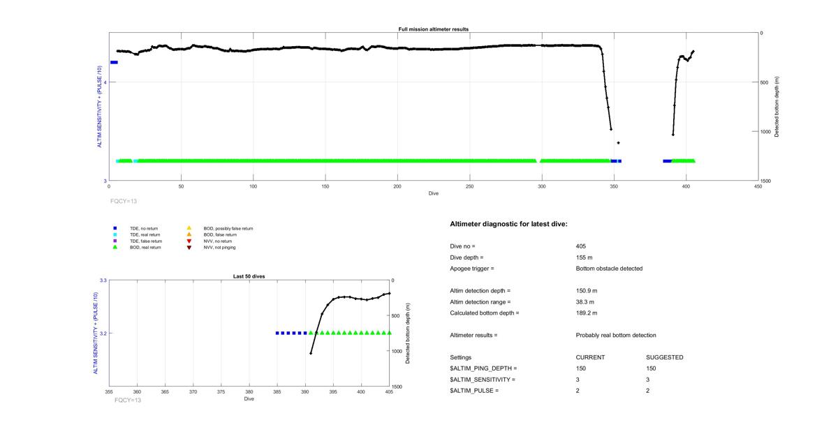Click the '38.3 m' detection range value
The image size is (838, 434).
click(x=585, y=302)
